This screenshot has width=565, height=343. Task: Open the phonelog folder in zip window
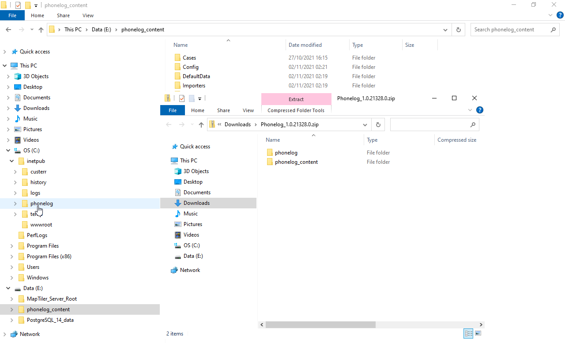tap(286, 153)
